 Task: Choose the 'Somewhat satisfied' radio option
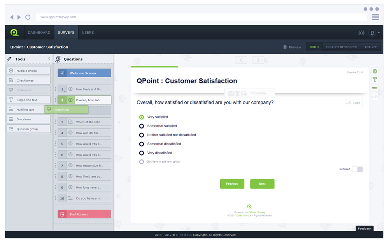tap(142, 126)
